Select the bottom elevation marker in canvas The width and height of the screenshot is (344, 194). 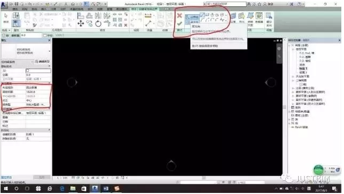coord(171,165)
